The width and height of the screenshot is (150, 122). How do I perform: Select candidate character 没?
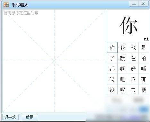click(x=112, y=90)
